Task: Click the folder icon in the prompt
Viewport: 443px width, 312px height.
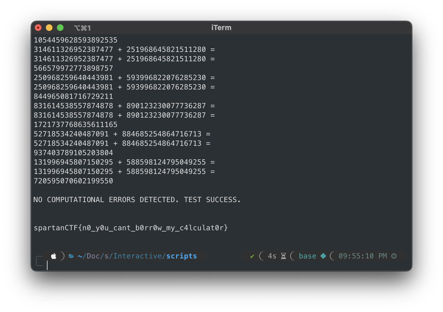Action: click(x=71, y=256)
